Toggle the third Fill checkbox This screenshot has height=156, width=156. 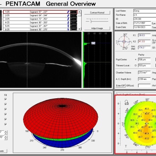6,109
